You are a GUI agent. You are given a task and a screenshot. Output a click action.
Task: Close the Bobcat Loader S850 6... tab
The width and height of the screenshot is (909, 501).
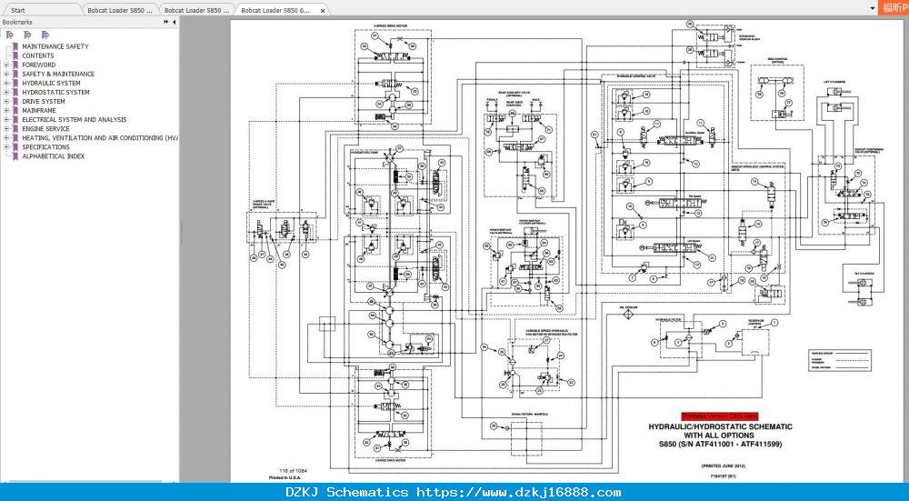(322, 10)
